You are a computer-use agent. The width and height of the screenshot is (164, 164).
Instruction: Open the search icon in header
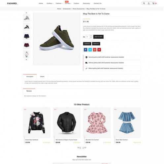click(144, 3)
